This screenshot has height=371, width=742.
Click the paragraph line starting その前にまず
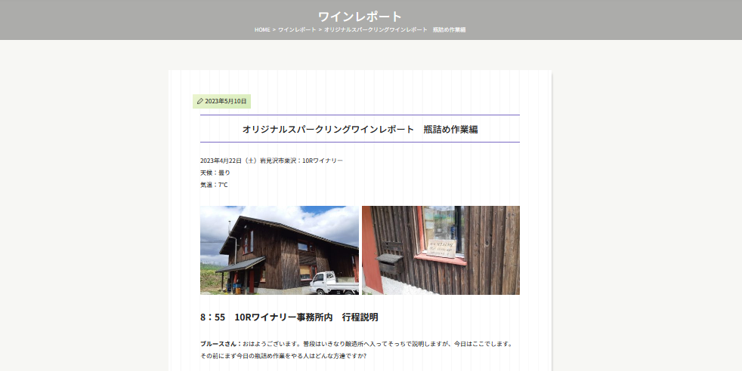[283, 356]
